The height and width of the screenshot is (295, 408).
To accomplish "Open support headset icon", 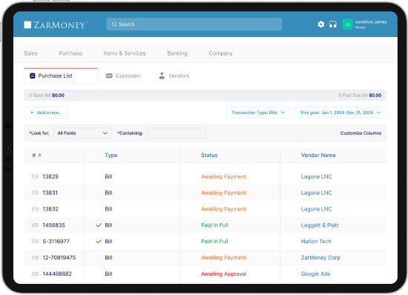I will [x=333, y=24].
